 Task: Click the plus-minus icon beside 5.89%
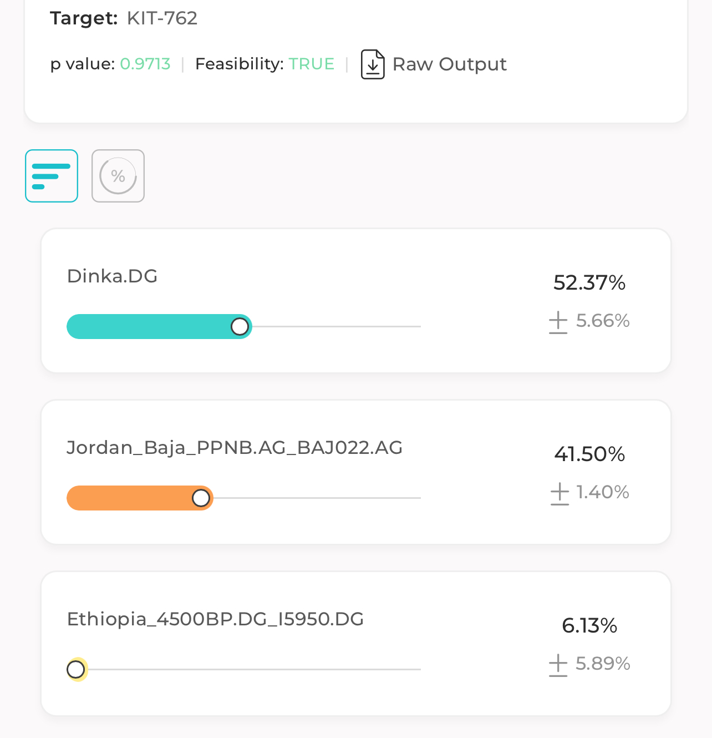[x=558, y=665]
